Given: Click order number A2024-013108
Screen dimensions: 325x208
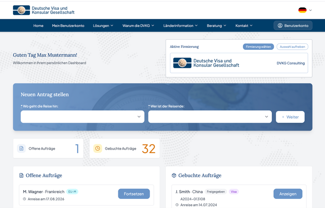Looking at the screenshot, I should coord(192,199).
